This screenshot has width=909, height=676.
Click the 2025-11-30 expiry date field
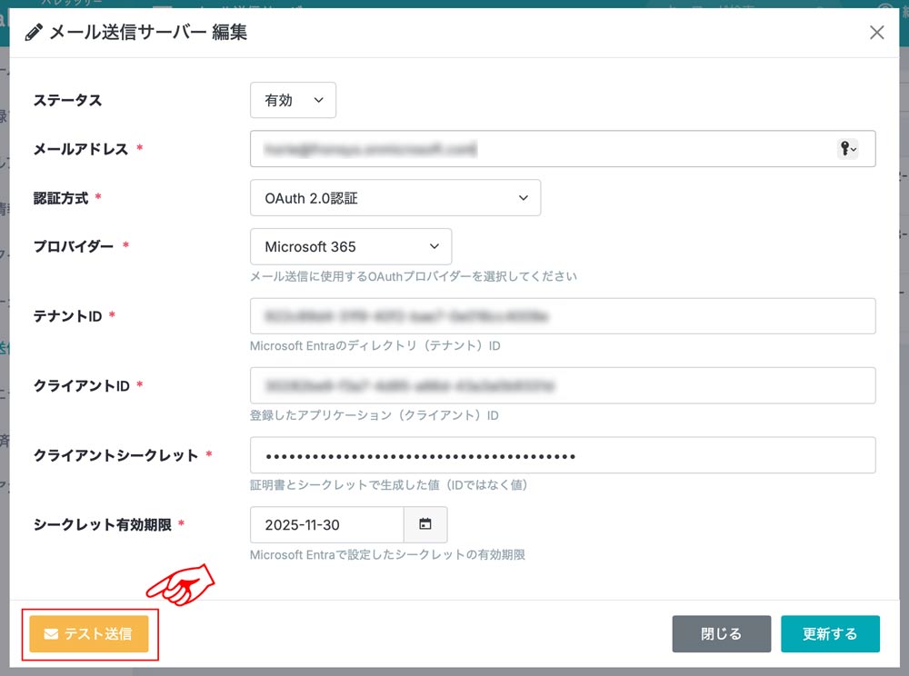326,524
